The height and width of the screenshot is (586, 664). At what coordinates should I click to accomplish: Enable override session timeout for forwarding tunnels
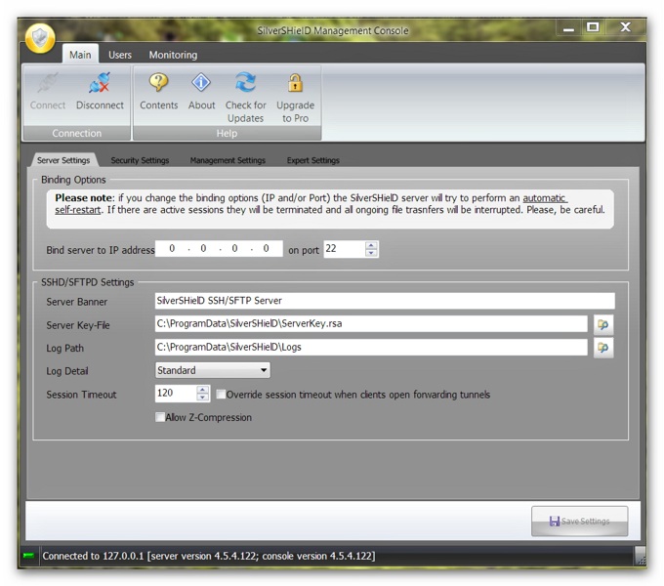point(221,395)
